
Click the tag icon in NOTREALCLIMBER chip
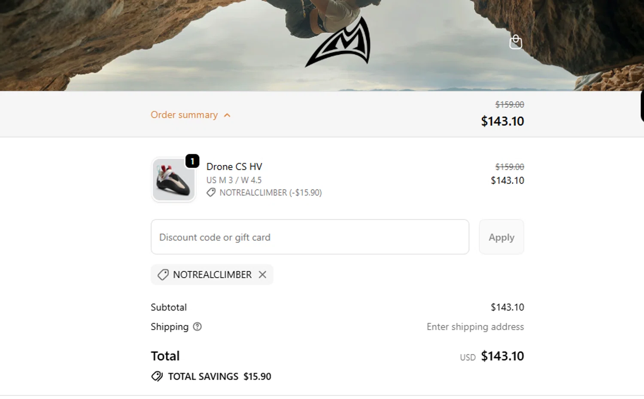tap(163, 275)
